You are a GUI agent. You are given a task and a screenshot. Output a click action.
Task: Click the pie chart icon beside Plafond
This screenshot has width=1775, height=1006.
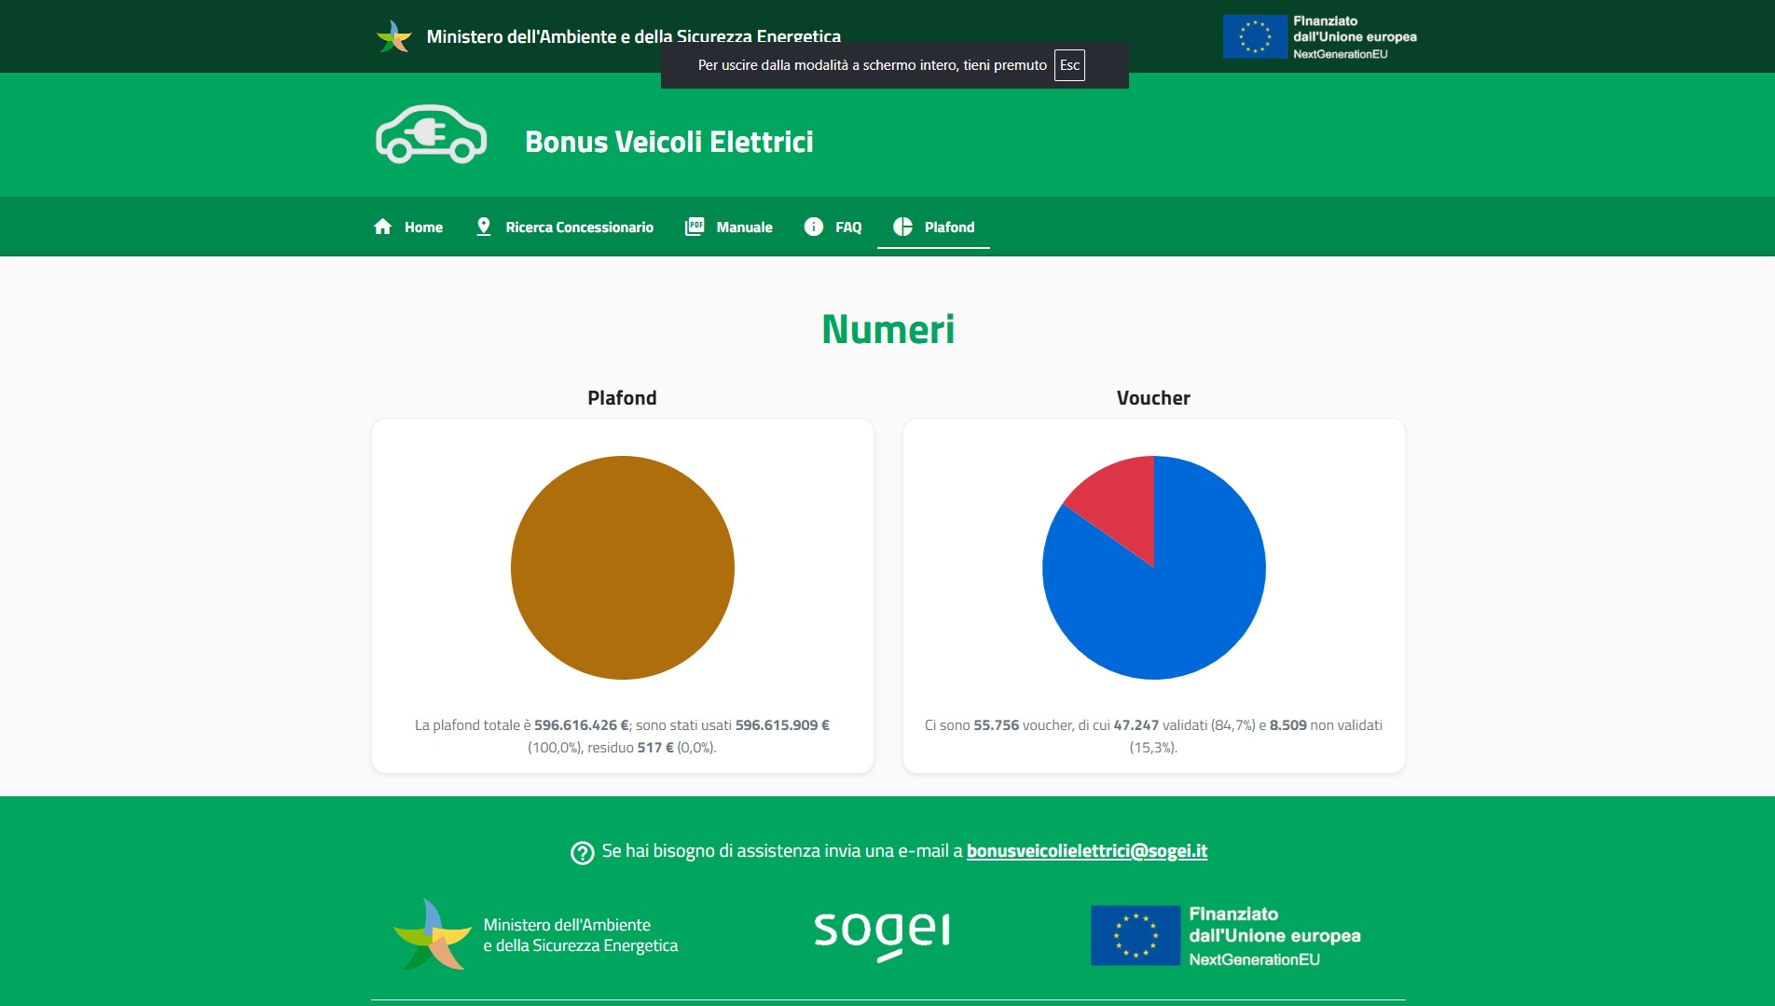pyautogui.click(x=902, y=227)
